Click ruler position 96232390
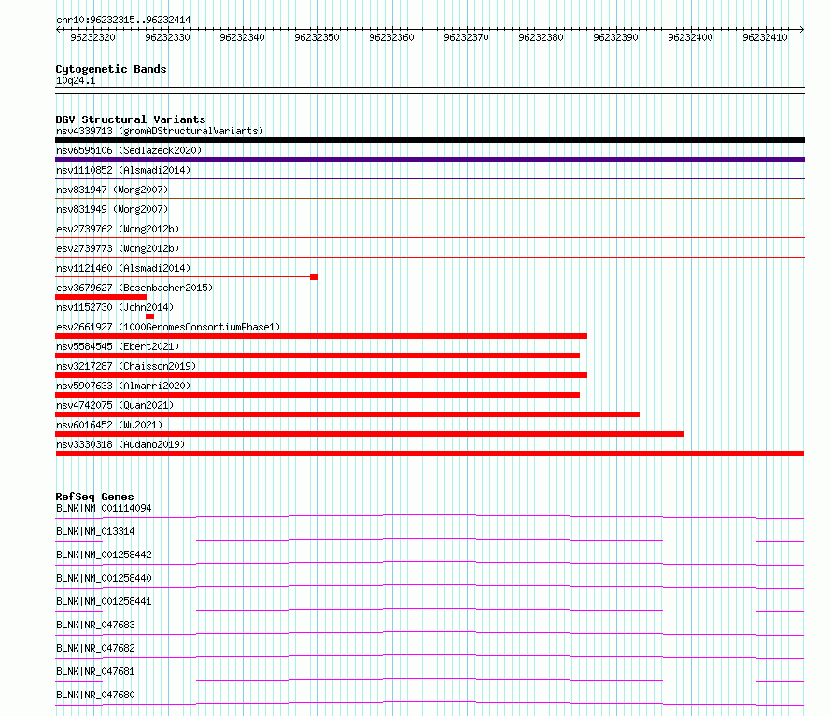The width and height of the screenshot is (831, 716). point(616,37)
